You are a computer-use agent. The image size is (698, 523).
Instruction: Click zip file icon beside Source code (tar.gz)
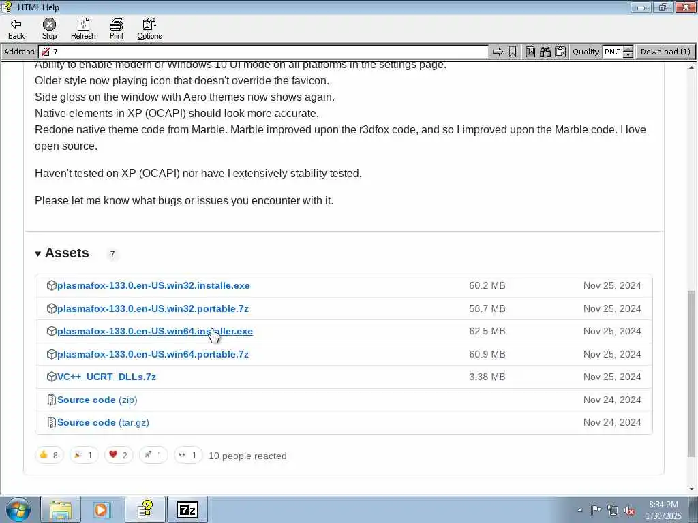pos(52,422)
